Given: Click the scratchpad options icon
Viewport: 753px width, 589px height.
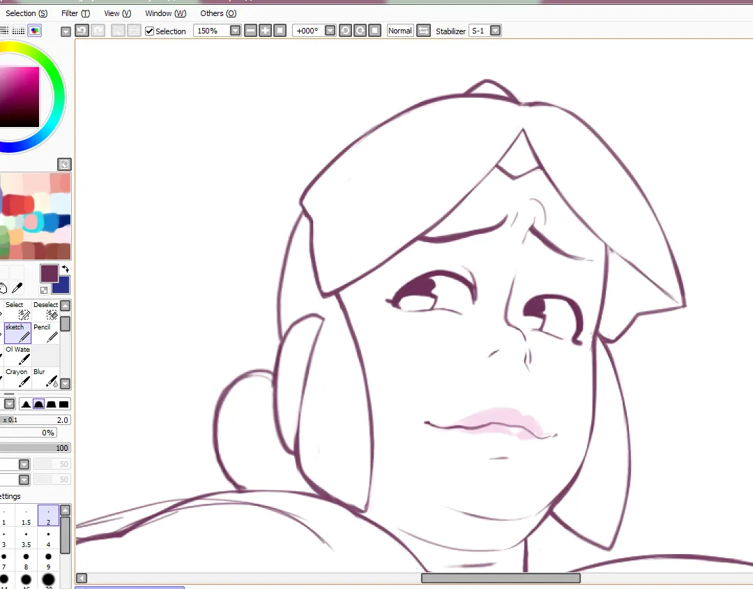Looking at the screenshot, I should pyautogui.click(x=64, y=165).
